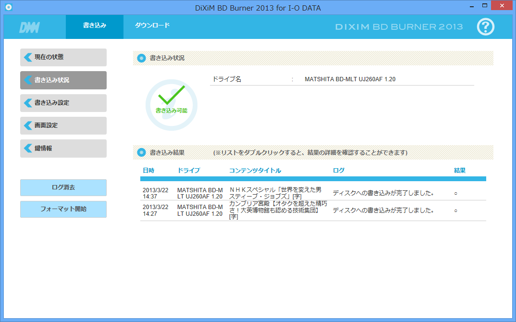Open 書き込み設定 in the sidebar
The image size is (516, 322).
[63, 103]
